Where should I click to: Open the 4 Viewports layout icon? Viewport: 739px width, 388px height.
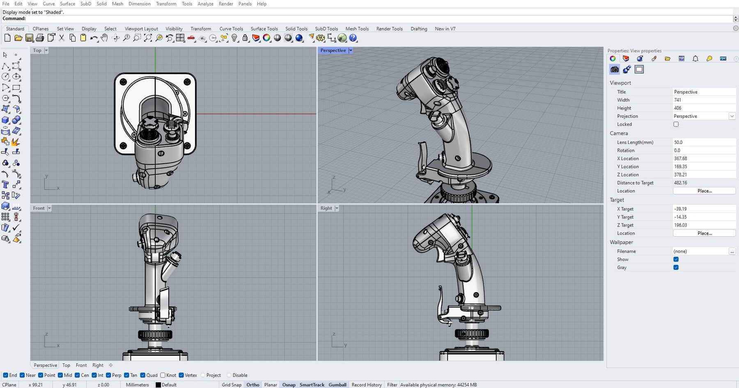pyautogui.click(x=181, y=38)
